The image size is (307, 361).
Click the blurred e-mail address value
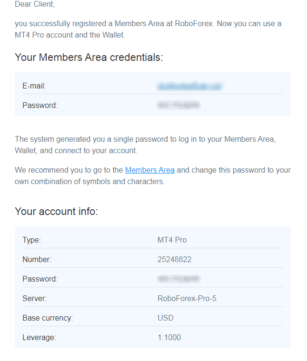(x=190, y=86)
